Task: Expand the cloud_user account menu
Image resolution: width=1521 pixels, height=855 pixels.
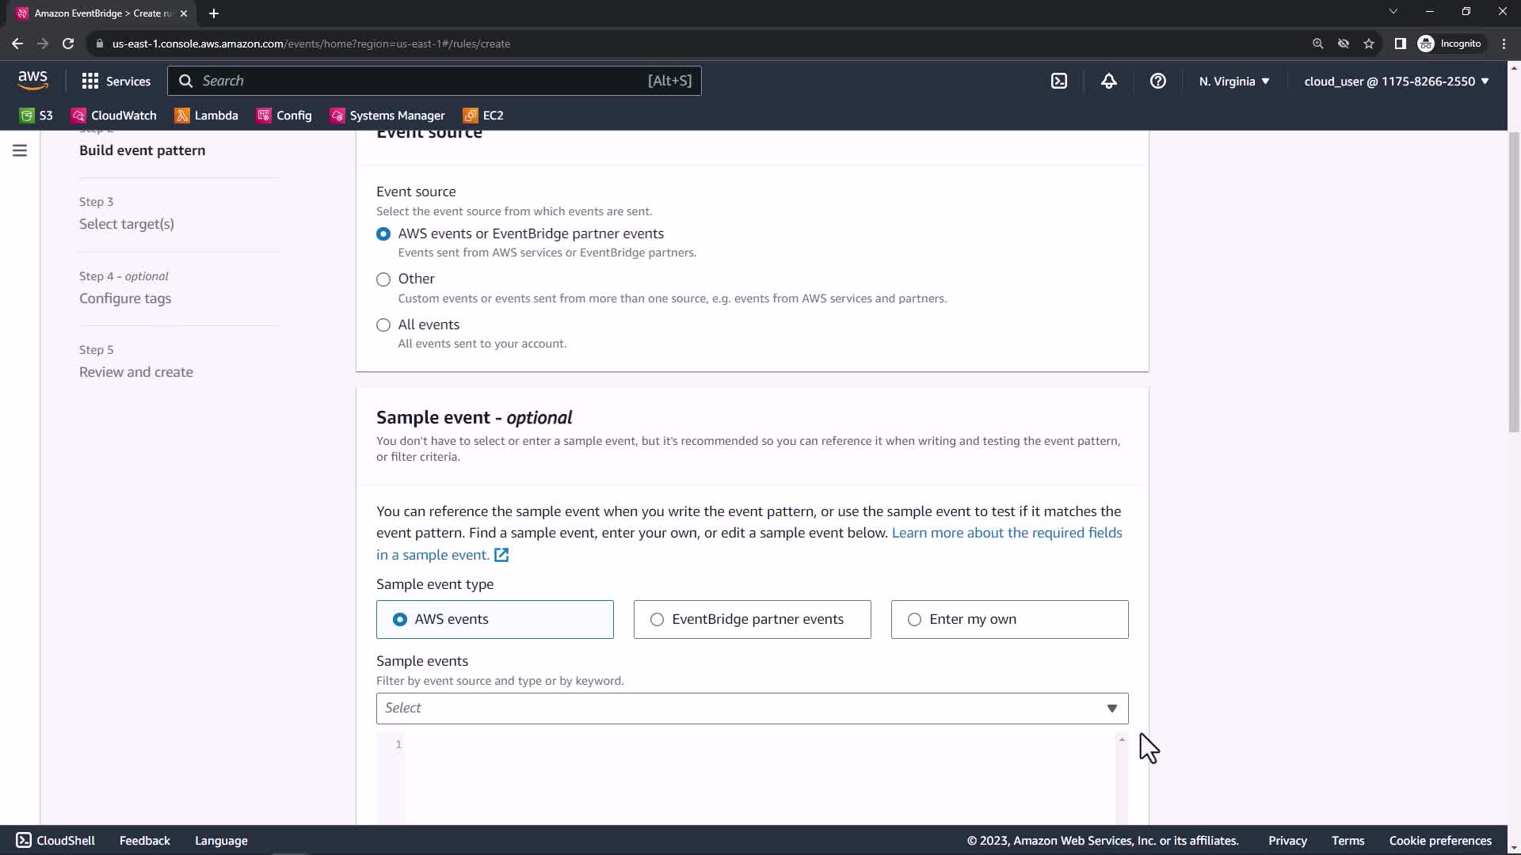Action: click(x=1396, y=81)
